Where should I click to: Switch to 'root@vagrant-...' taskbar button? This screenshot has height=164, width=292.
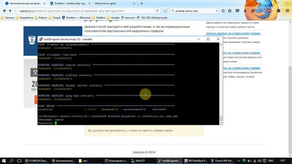(x=169, y=161)
